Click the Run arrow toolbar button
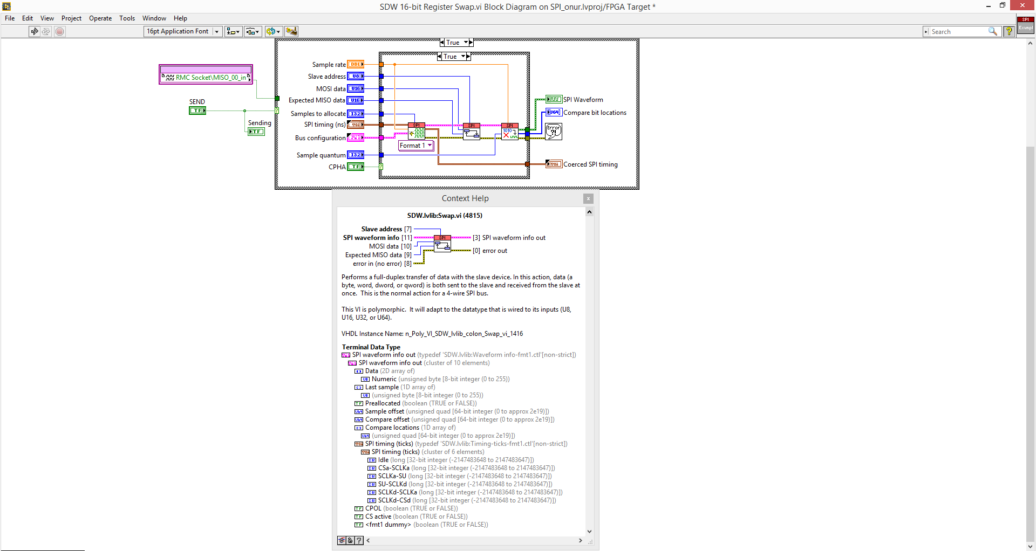The width and height of the screenshot is (1036, 551). point(35,31)
